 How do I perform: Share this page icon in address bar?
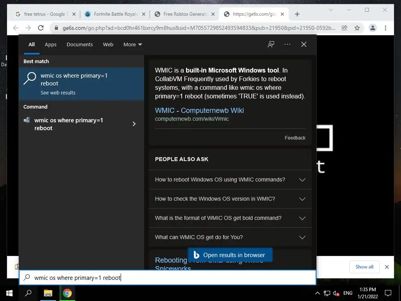[345, 28]
